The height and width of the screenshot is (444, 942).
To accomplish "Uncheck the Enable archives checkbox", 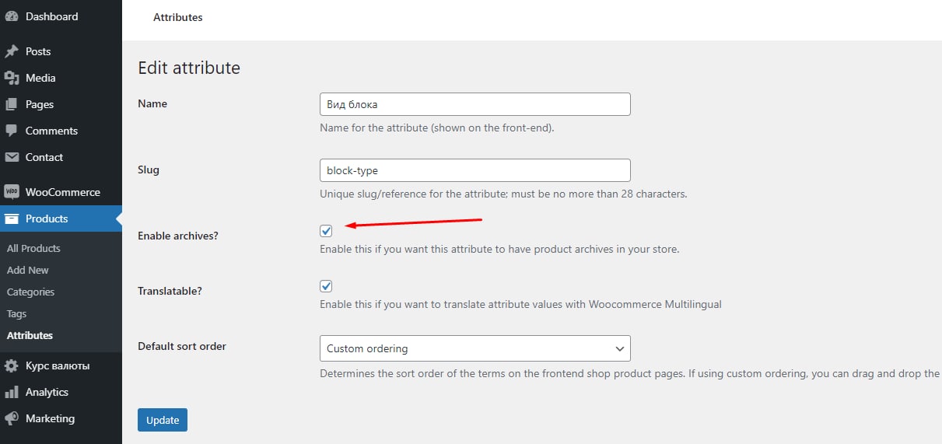I will point(326,231).
